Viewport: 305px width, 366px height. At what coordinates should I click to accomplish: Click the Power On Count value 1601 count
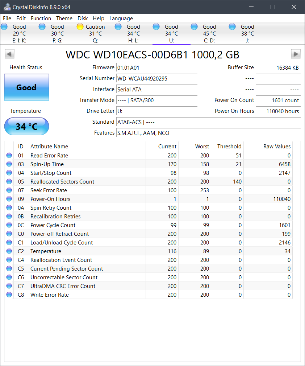278,100
